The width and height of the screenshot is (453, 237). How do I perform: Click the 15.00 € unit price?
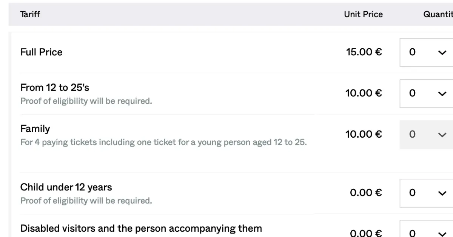364,52
